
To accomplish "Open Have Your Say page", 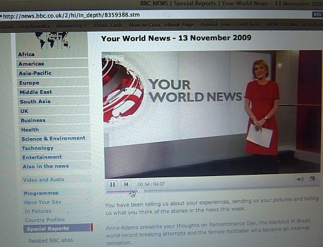I will [43, 202].
